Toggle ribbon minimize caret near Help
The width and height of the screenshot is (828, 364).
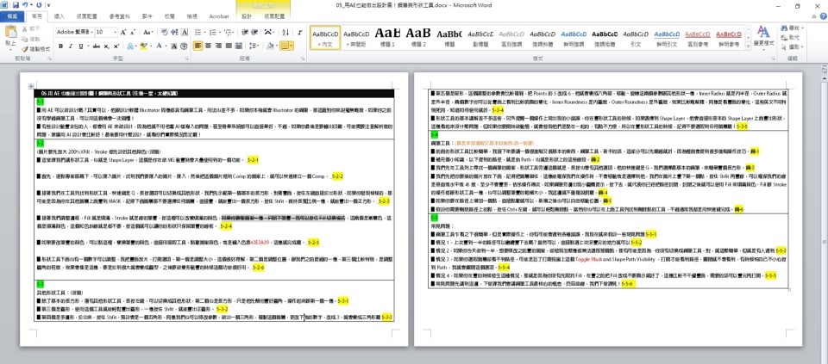(815, 15)
